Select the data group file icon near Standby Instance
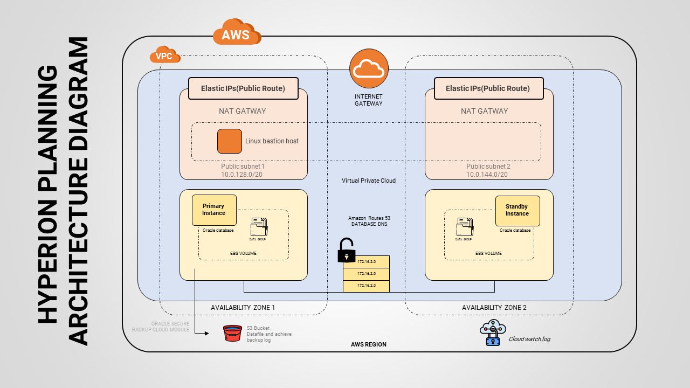Screen dimensions: 690x388 464,227
